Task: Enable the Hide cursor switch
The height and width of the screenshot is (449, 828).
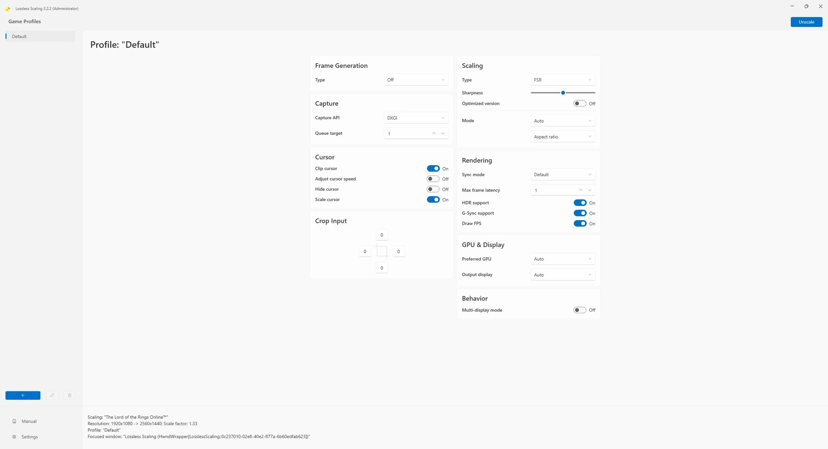Action: [433, 189]
